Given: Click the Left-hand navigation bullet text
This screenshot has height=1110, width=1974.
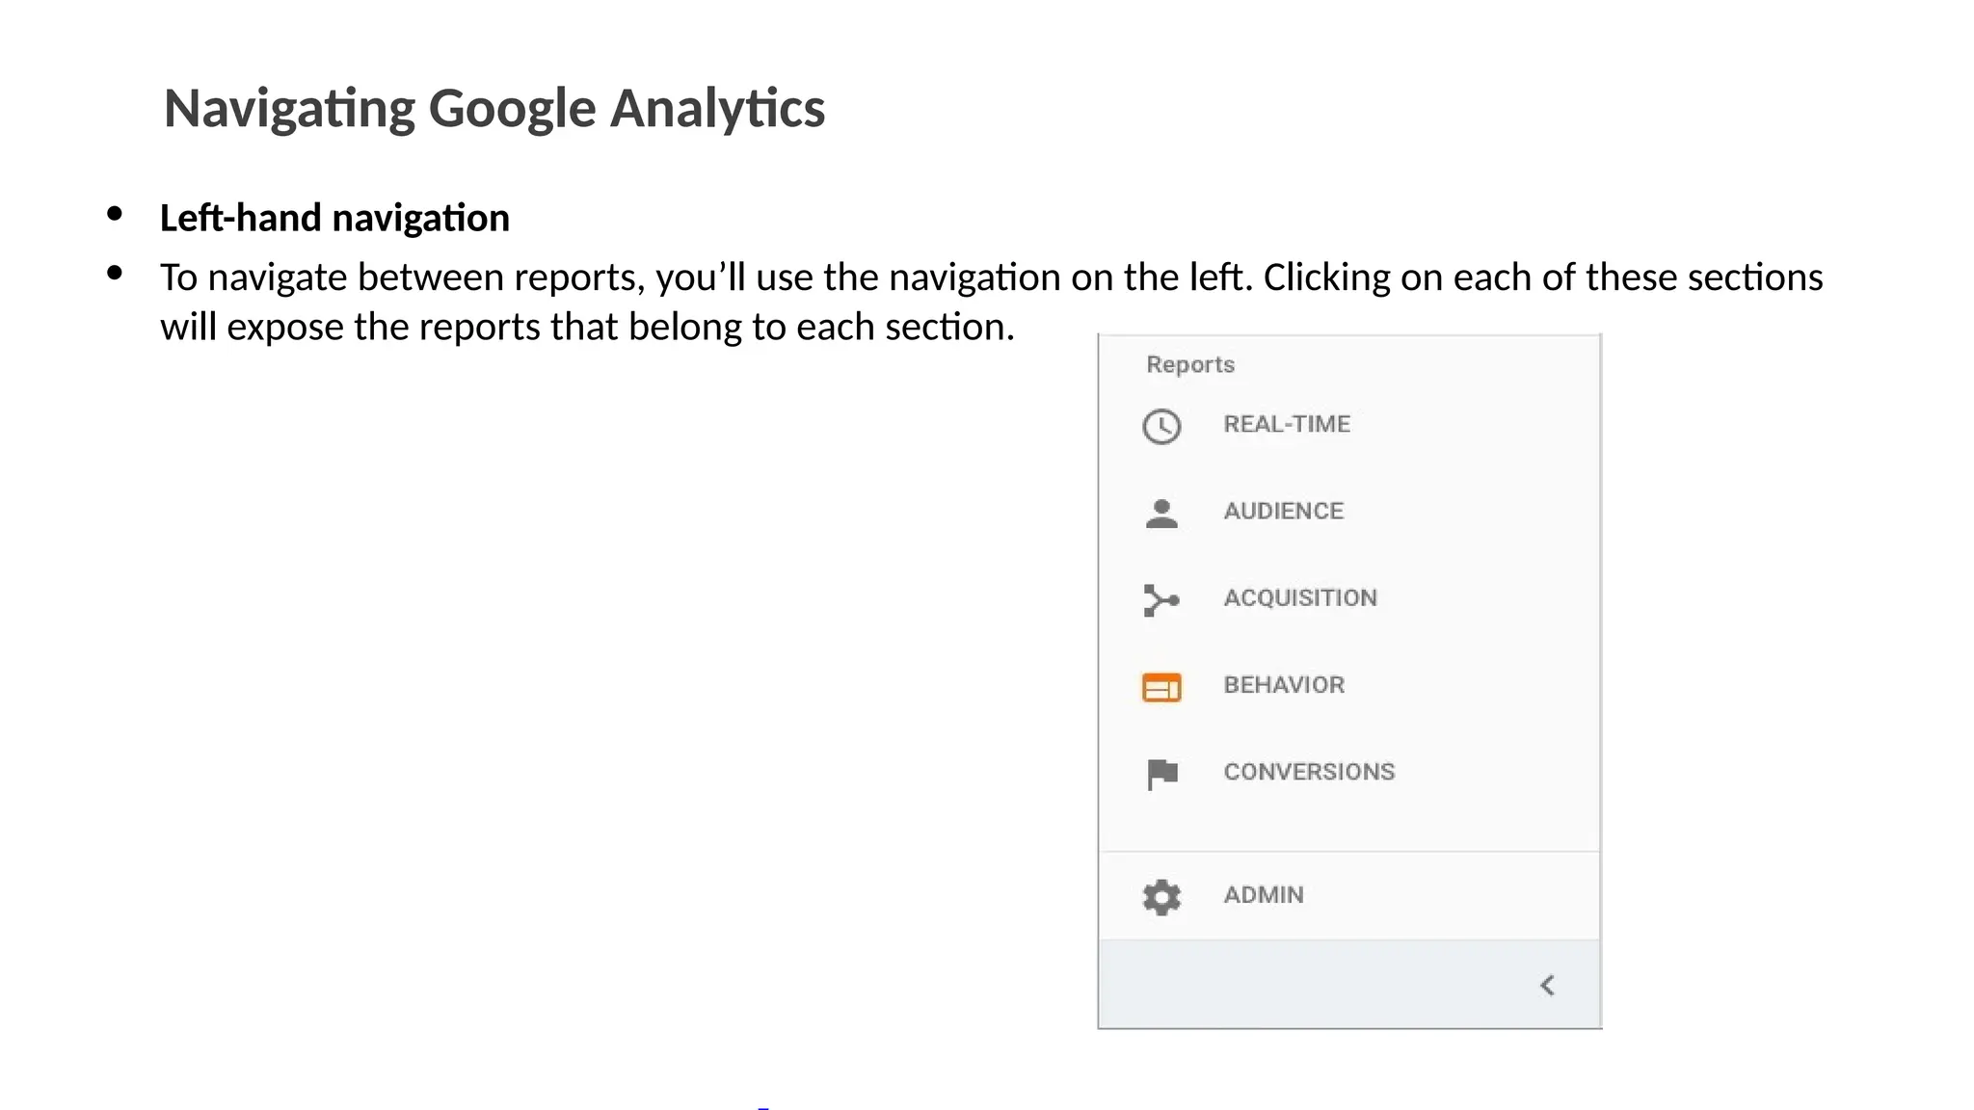Looking at the screenshot, I should [x=334, y=218].
